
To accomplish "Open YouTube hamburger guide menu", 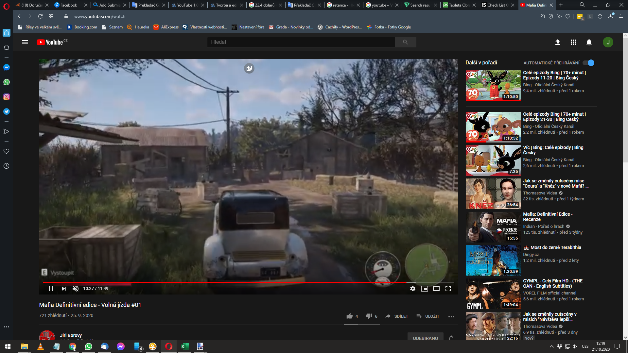I will (25, 42).
